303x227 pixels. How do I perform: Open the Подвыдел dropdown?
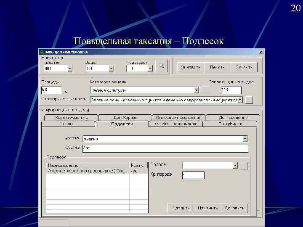pos(150,69)
